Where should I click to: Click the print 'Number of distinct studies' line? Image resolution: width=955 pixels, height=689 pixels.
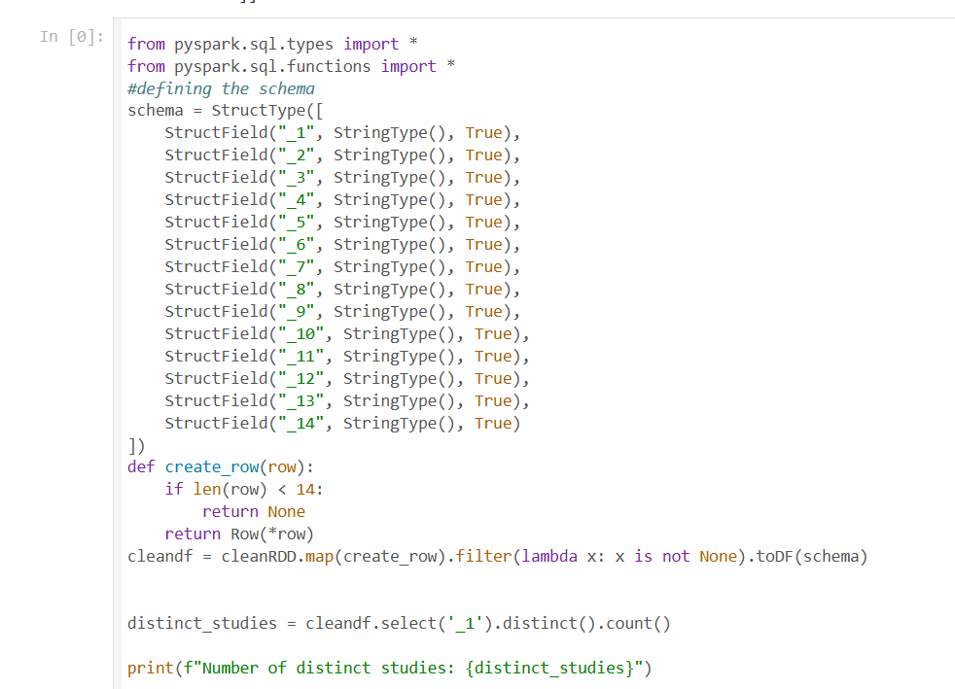(390, 669)
